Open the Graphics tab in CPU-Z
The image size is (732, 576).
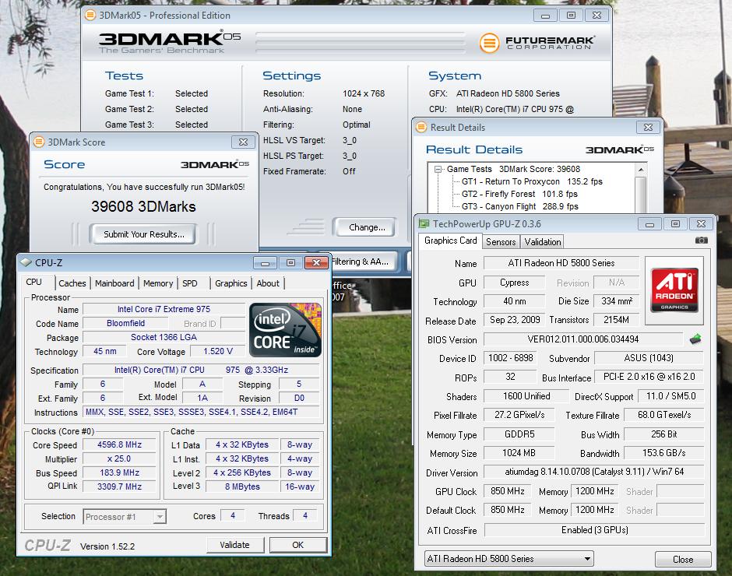(x=231, y=283)
